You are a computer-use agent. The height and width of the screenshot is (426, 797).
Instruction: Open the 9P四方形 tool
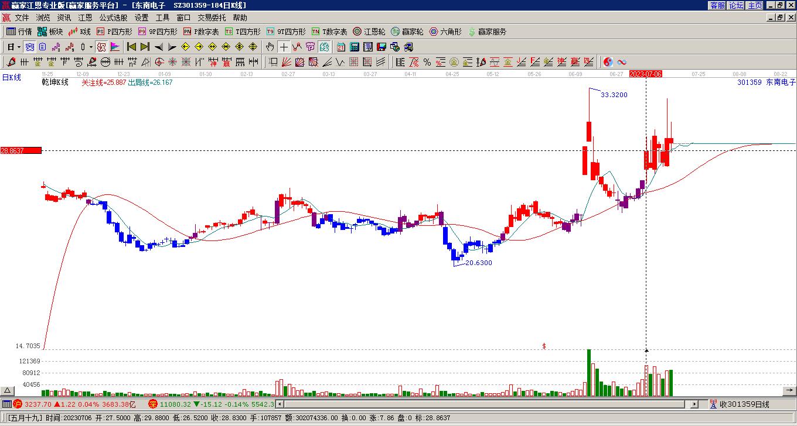pyautogui.click(x=158, y=32)
